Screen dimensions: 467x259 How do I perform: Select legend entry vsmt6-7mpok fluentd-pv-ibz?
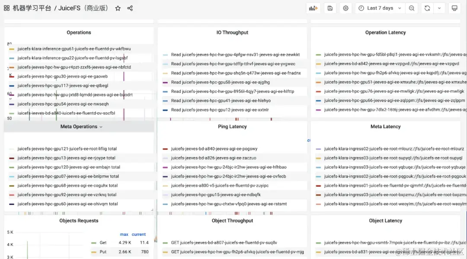[395, 243]
